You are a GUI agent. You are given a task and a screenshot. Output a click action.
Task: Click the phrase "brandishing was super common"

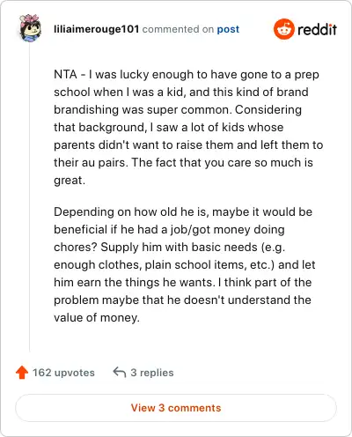(141, 109)
